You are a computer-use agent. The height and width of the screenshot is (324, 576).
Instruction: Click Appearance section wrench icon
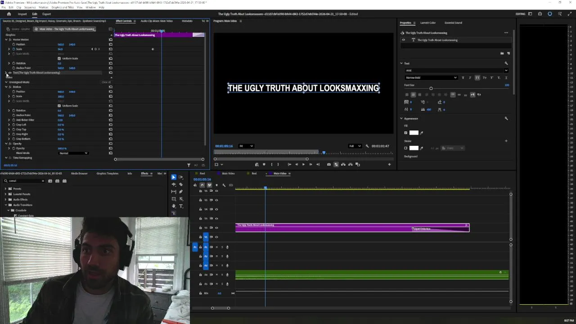tap(506, 118)
